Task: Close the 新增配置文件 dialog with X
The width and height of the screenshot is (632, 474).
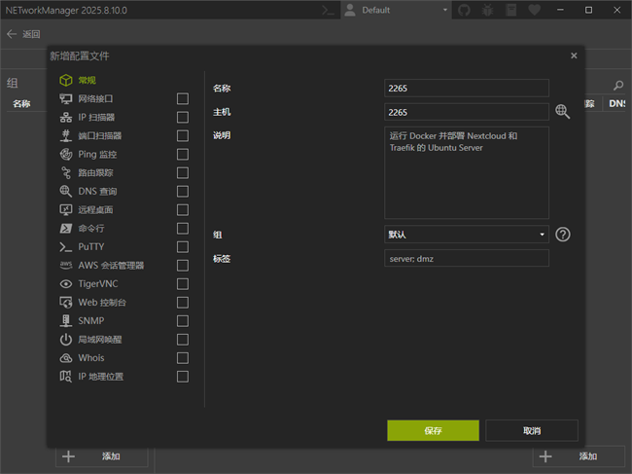Action: tap(574, 56)
